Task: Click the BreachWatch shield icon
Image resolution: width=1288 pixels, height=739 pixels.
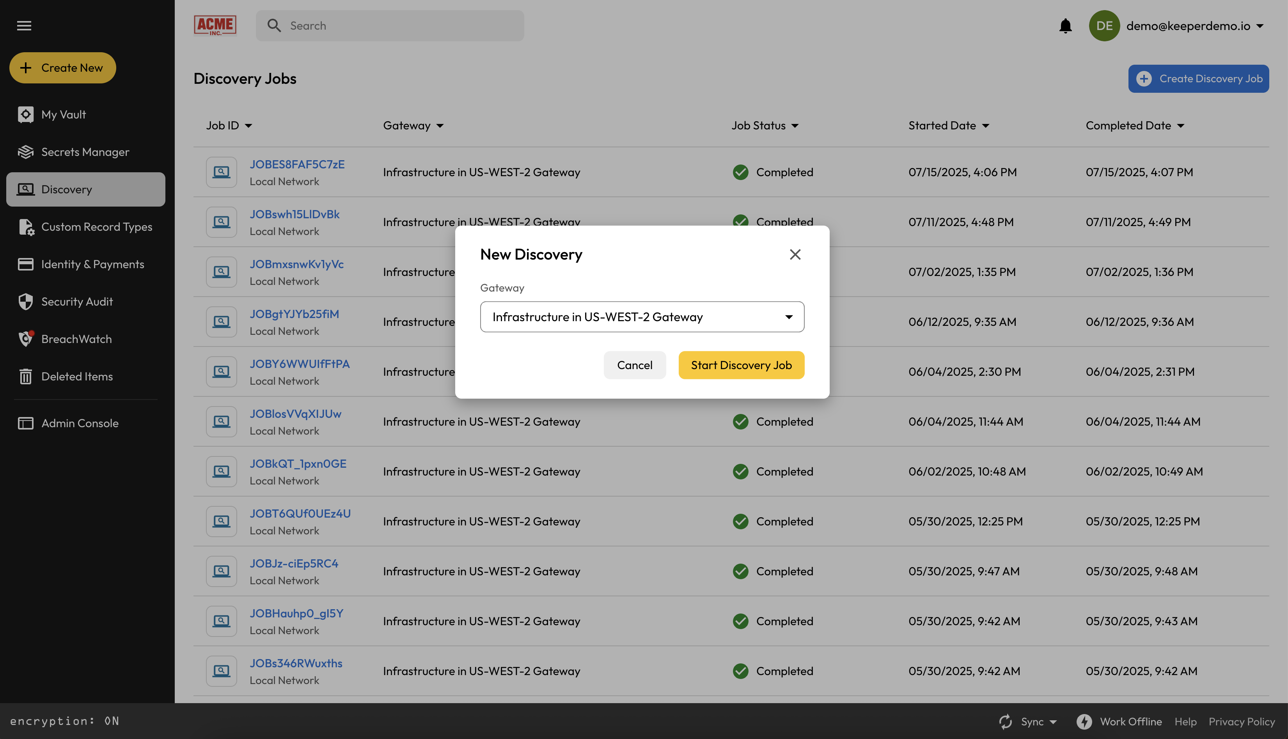Action: (x=25, y=339)
